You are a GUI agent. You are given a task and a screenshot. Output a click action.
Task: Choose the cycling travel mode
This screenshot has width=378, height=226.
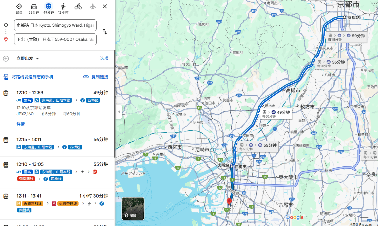click(78, 7)
